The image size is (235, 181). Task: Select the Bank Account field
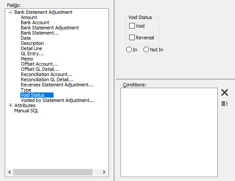point(35,22)
